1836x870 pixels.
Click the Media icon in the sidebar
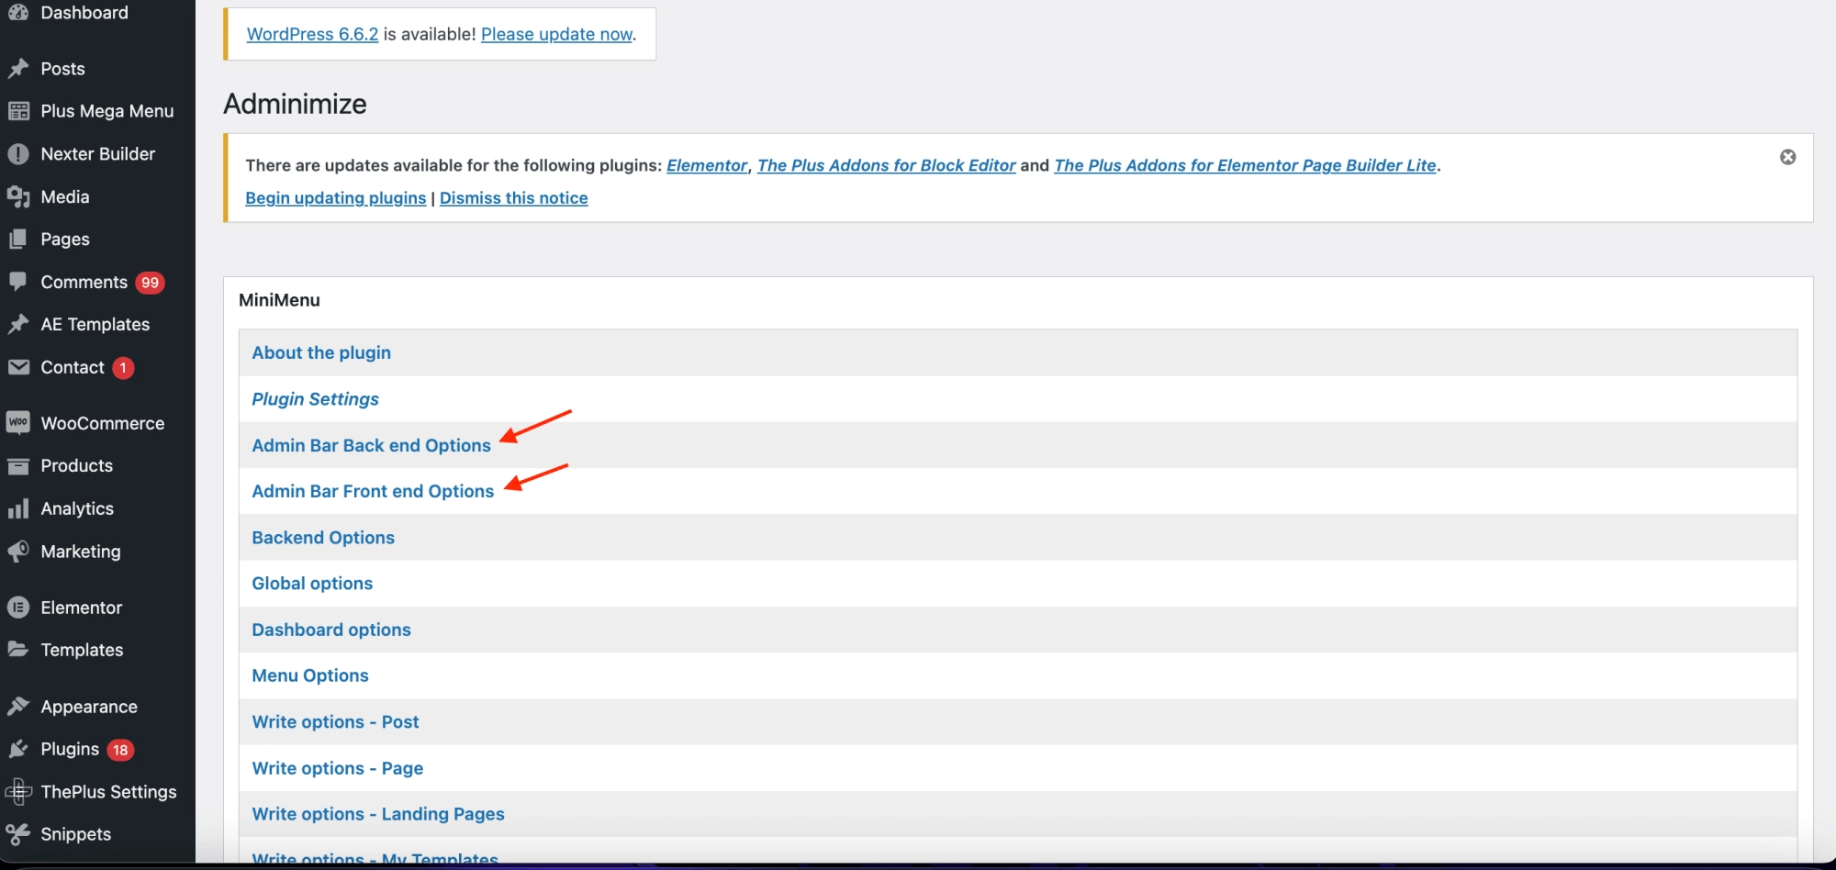click(x=19, y=196)
